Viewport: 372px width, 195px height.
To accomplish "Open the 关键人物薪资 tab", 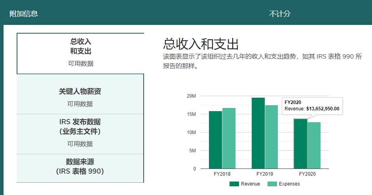I will coord(80,97).
